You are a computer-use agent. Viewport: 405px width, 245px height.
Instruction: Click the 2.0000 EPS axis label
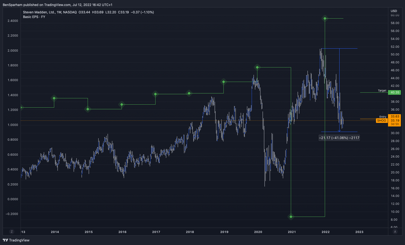coord(13,51)
